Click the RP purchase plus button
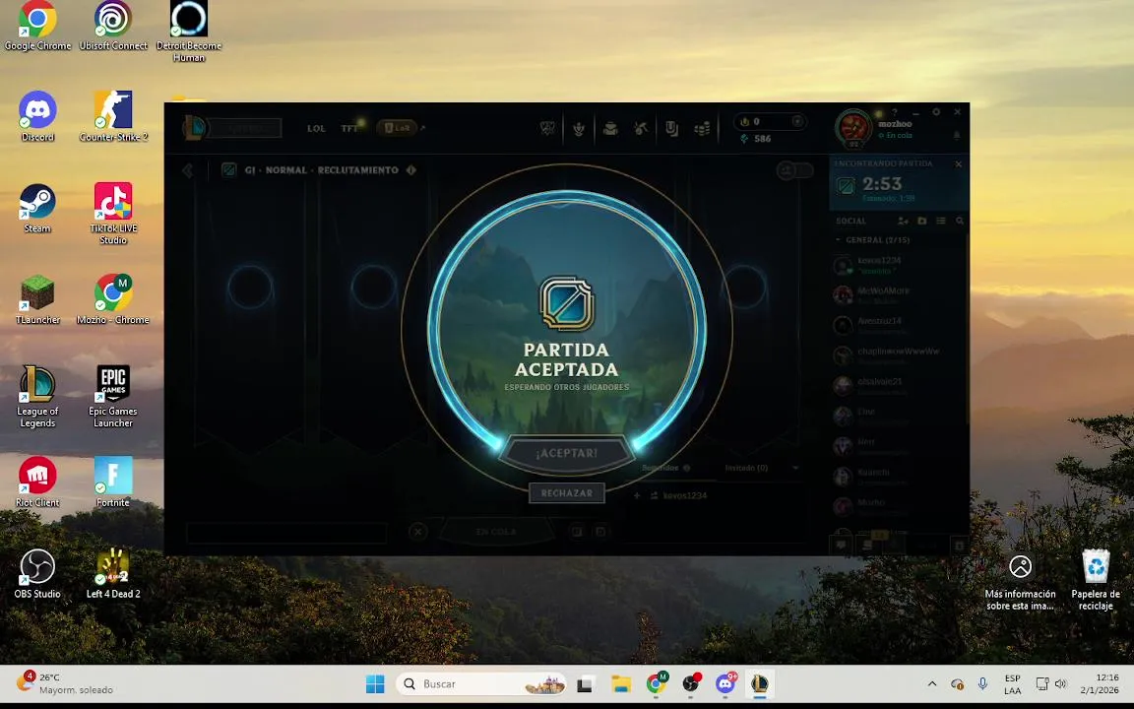This screenshot has width=1134, height=709. (x=797, y=121)
